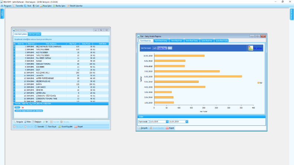Select the Tarih Bazlı Satış tab
The height and width of the screenshot is (165, 294).
click(161, 41)
